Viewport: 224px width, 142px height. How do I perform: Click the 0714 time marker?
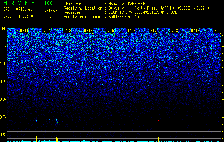click(x=88, y=31)
